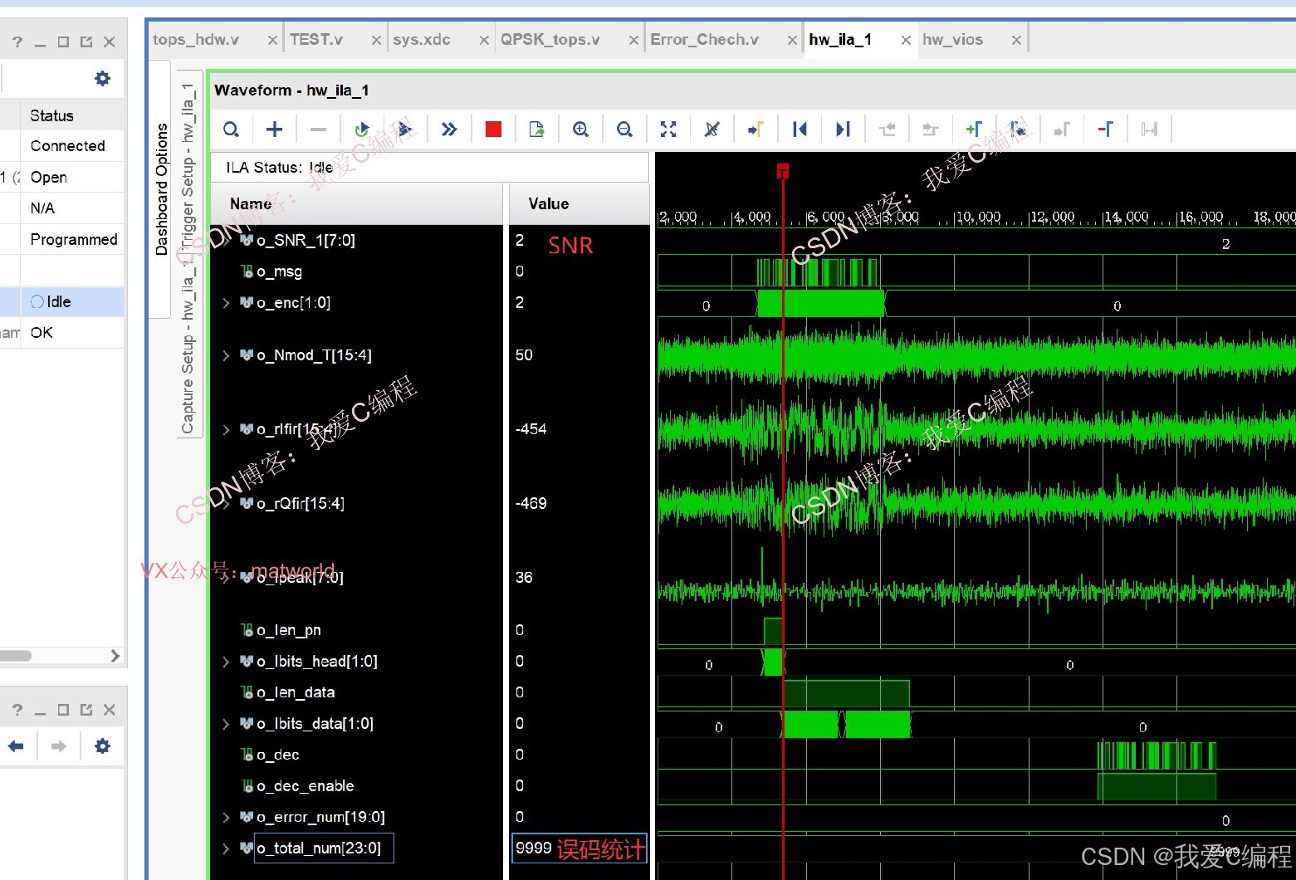Zoom out on the waveform
Image resolution: width=1296 pixels, height=880 pixels.
624,130
